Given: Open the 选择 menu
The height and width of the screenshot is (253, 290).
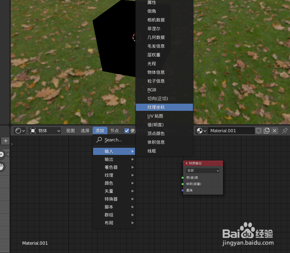Looking at the screenshot, I should pyautogui.click(x=85, y=131).
